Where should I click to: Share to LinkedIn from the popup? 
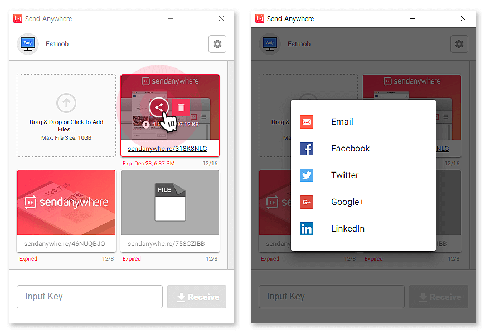tap(363, 229)
